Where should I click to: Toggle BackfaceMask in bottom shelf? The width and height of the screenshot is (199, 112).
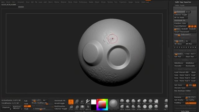(x=60, y=106)
